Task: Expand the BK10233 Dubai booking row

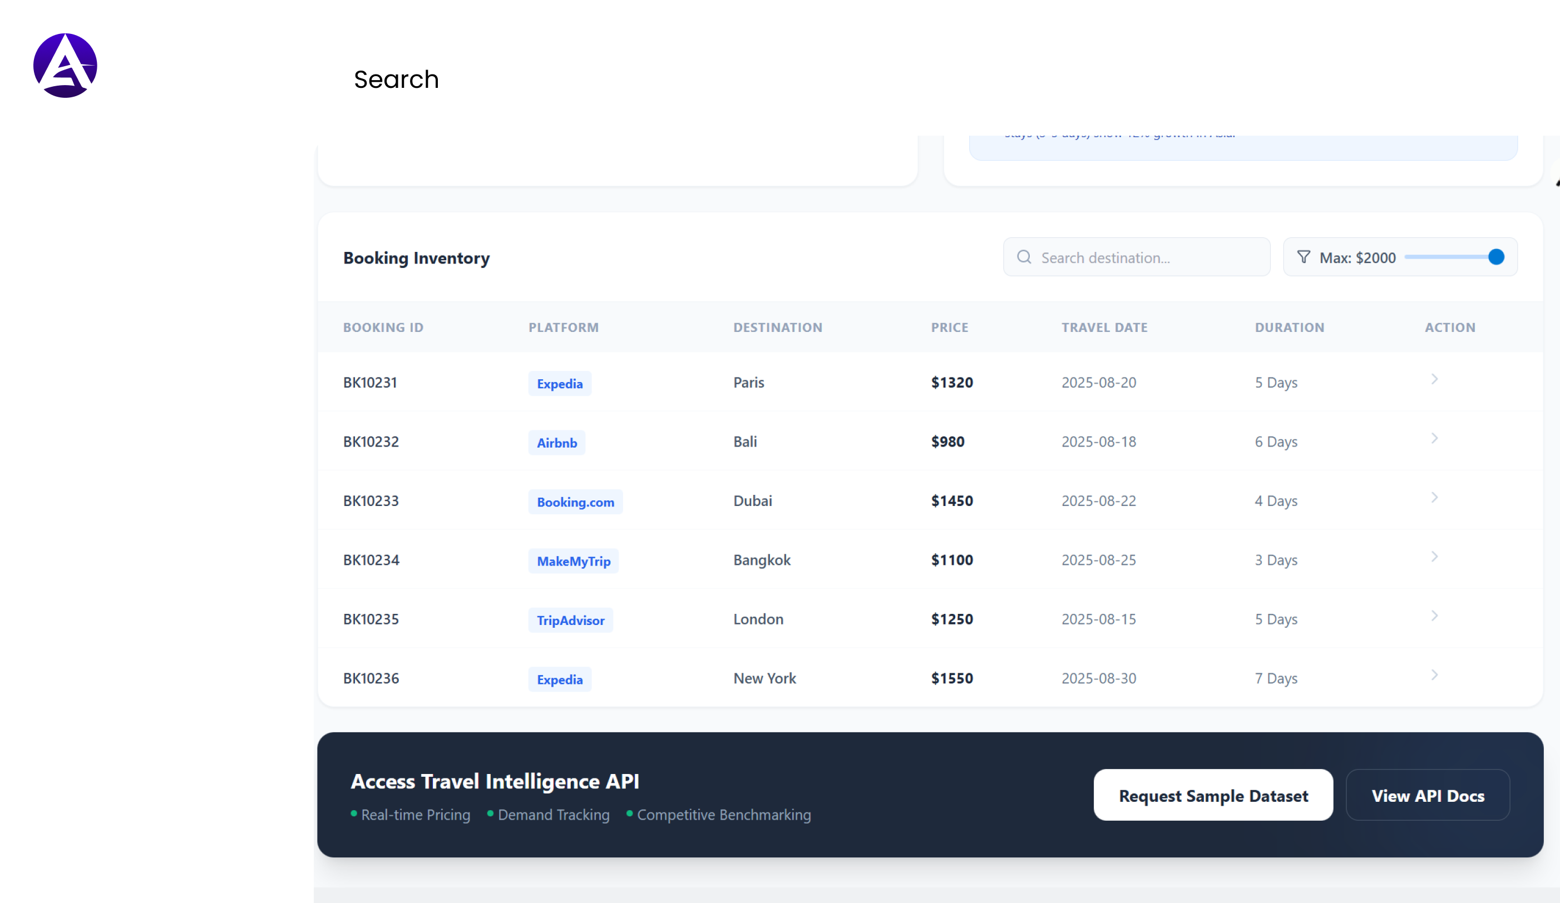Action: [1435, 497]
